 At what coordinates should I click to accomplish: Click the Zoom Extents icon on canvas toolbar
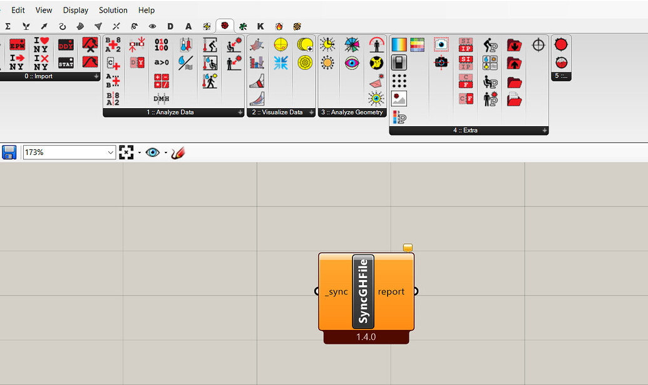[x=126, y=152]
